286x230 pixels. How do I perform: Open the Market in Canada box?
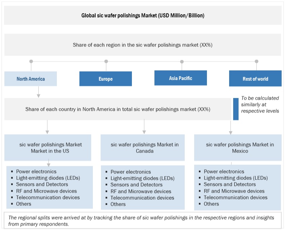(143, 148)
